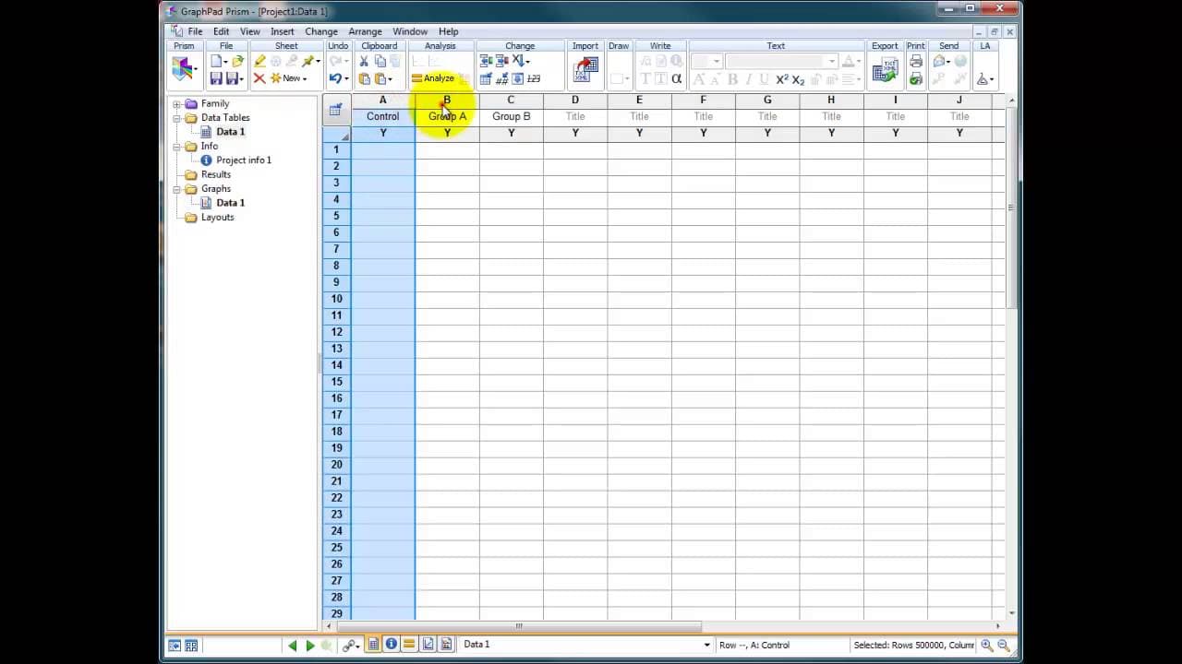
Task: Click the Group B column title cell
Action: pyautogui.click(x=512, y=116)
